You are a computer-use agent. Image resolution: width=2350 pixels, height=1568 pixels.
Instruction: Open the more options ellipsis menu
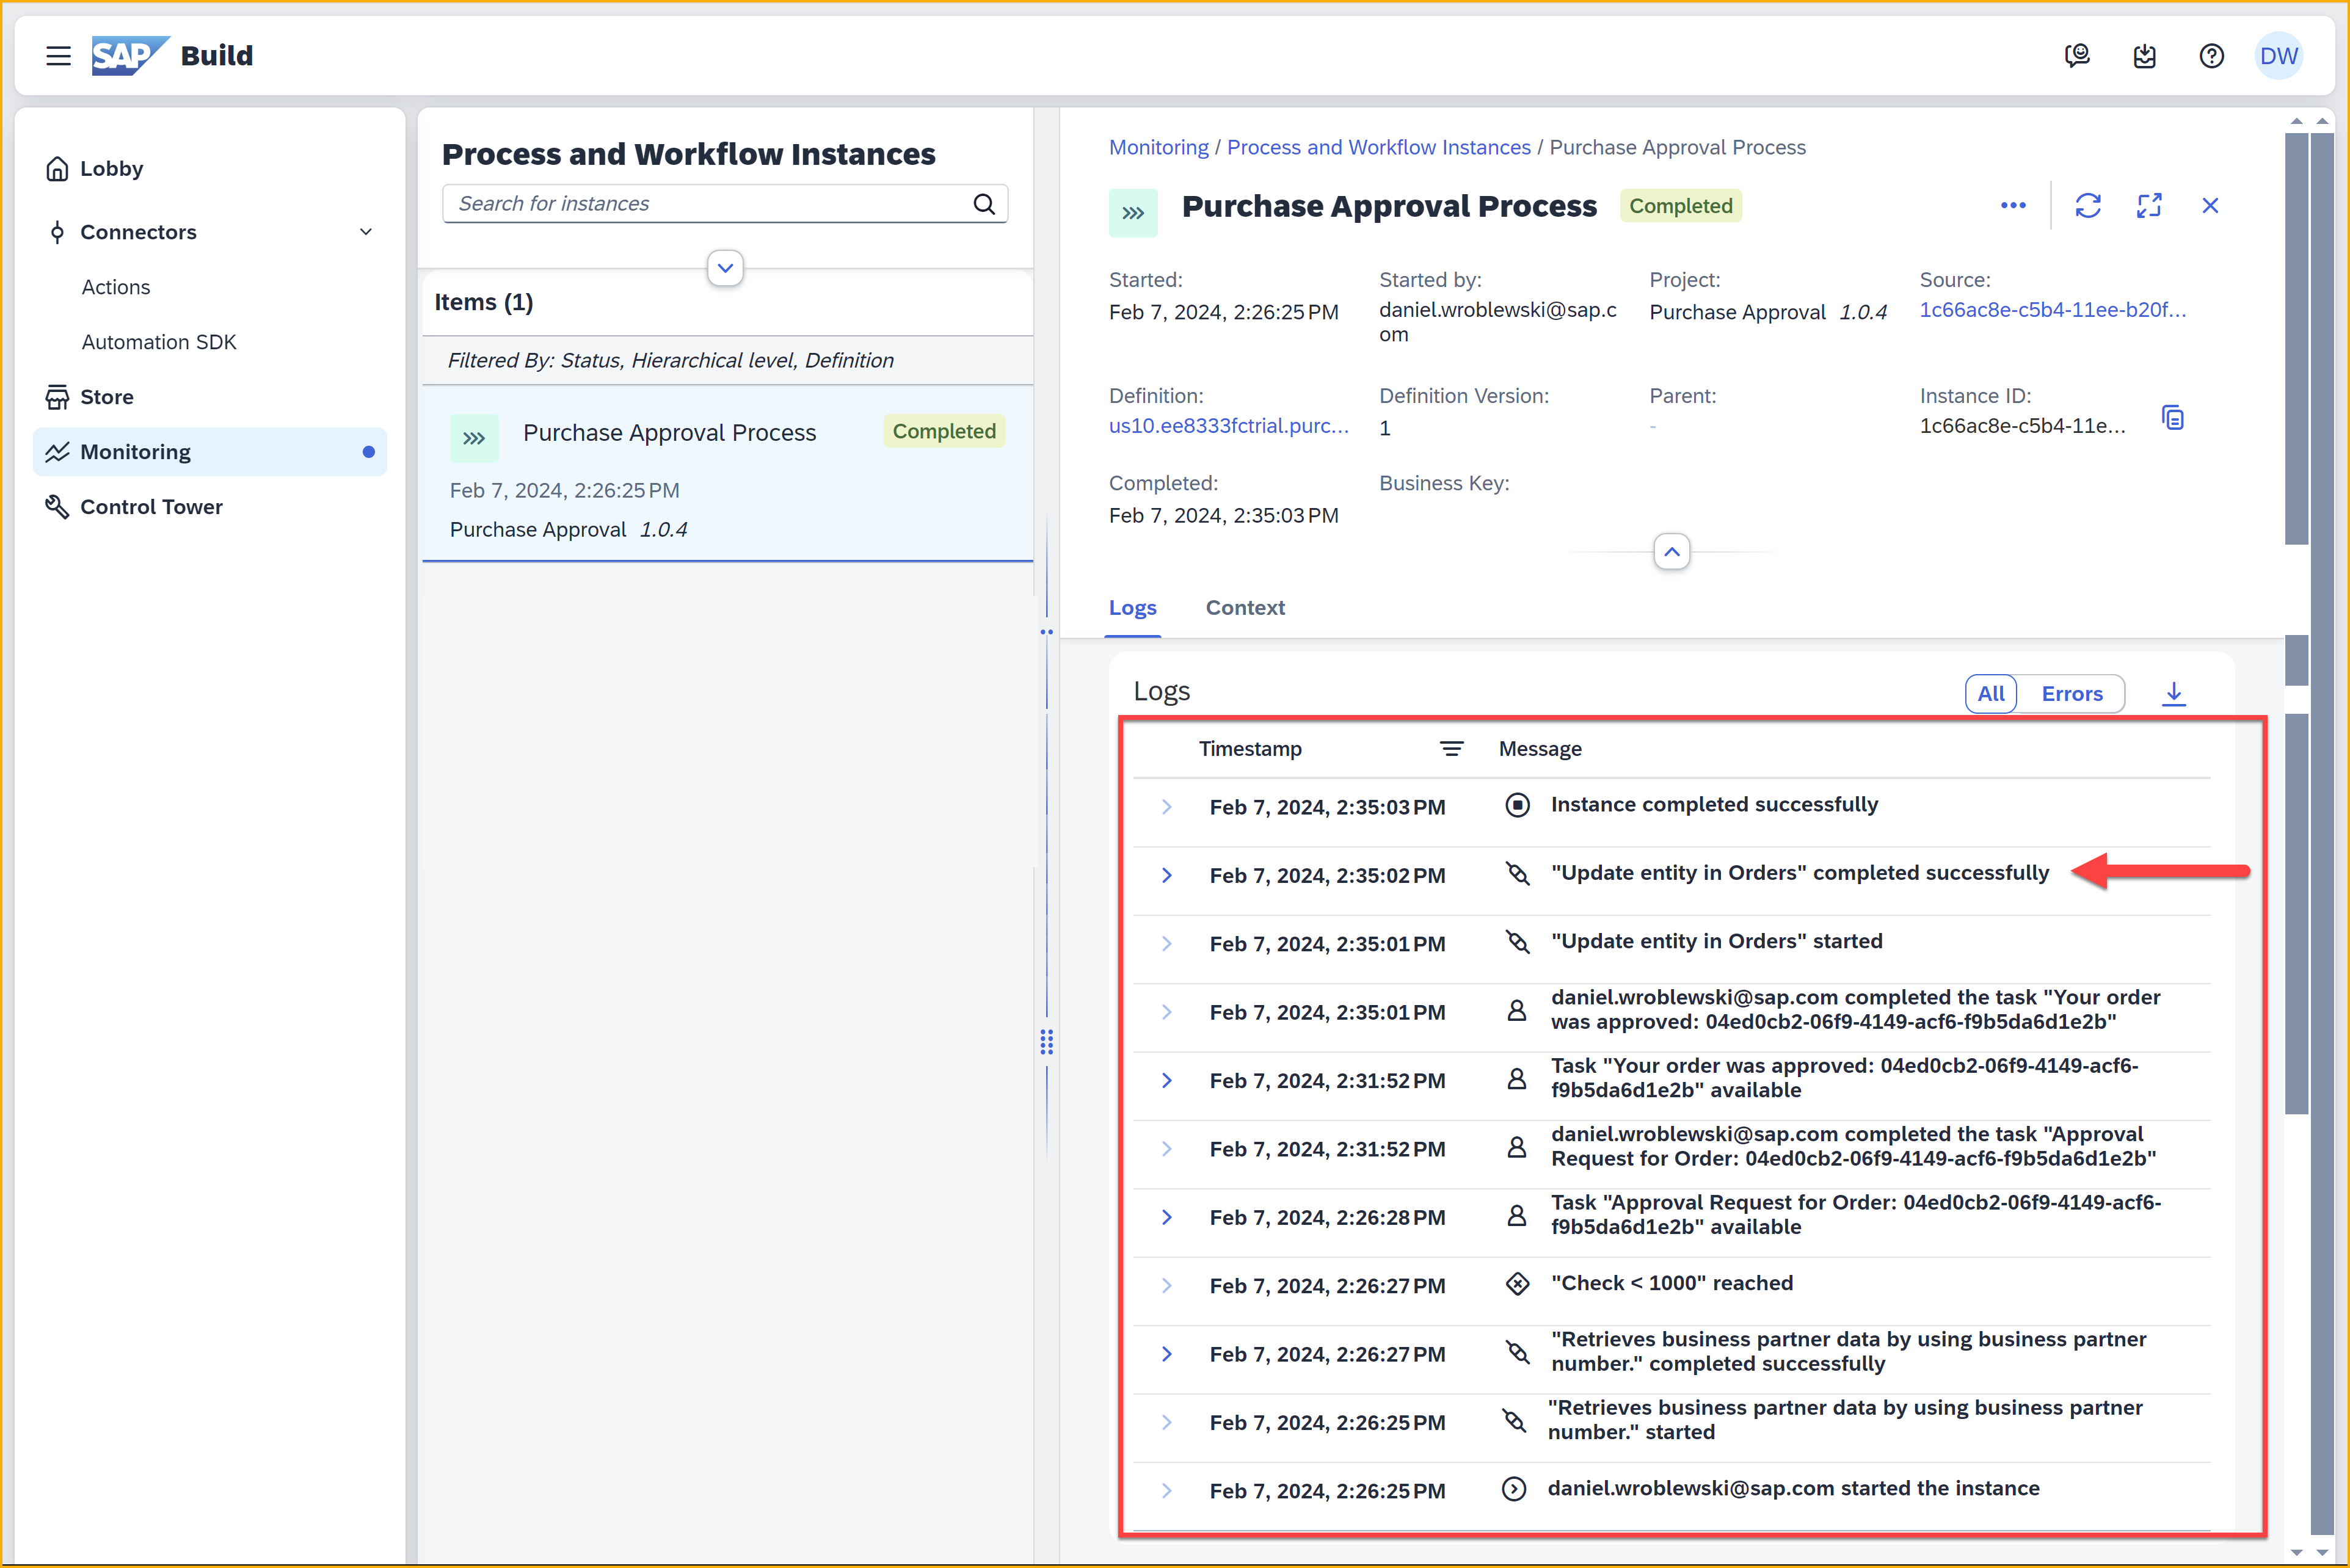2013,206
